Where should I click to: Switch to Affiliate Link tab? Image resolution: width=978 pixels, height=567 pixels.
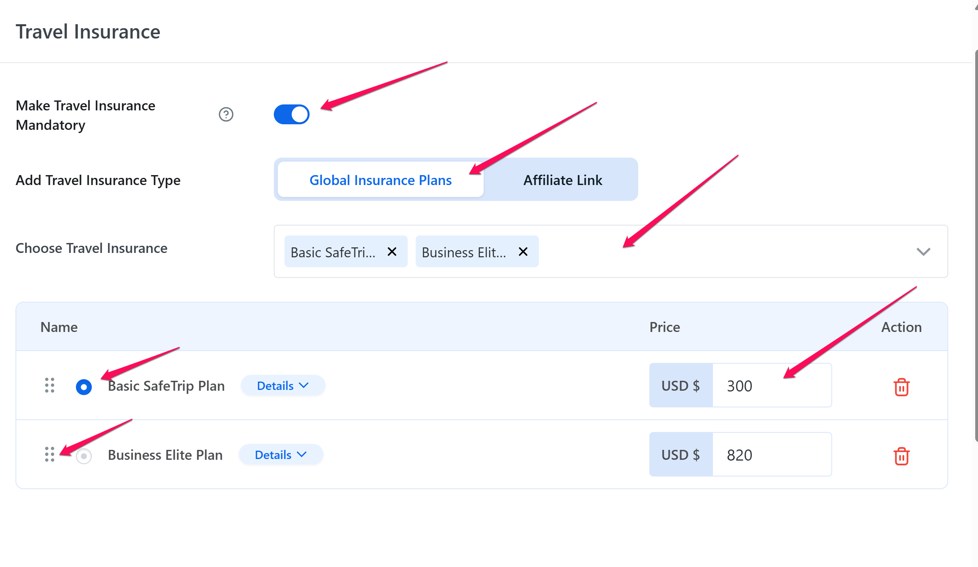pyautogui.click(x=562, y=180)
